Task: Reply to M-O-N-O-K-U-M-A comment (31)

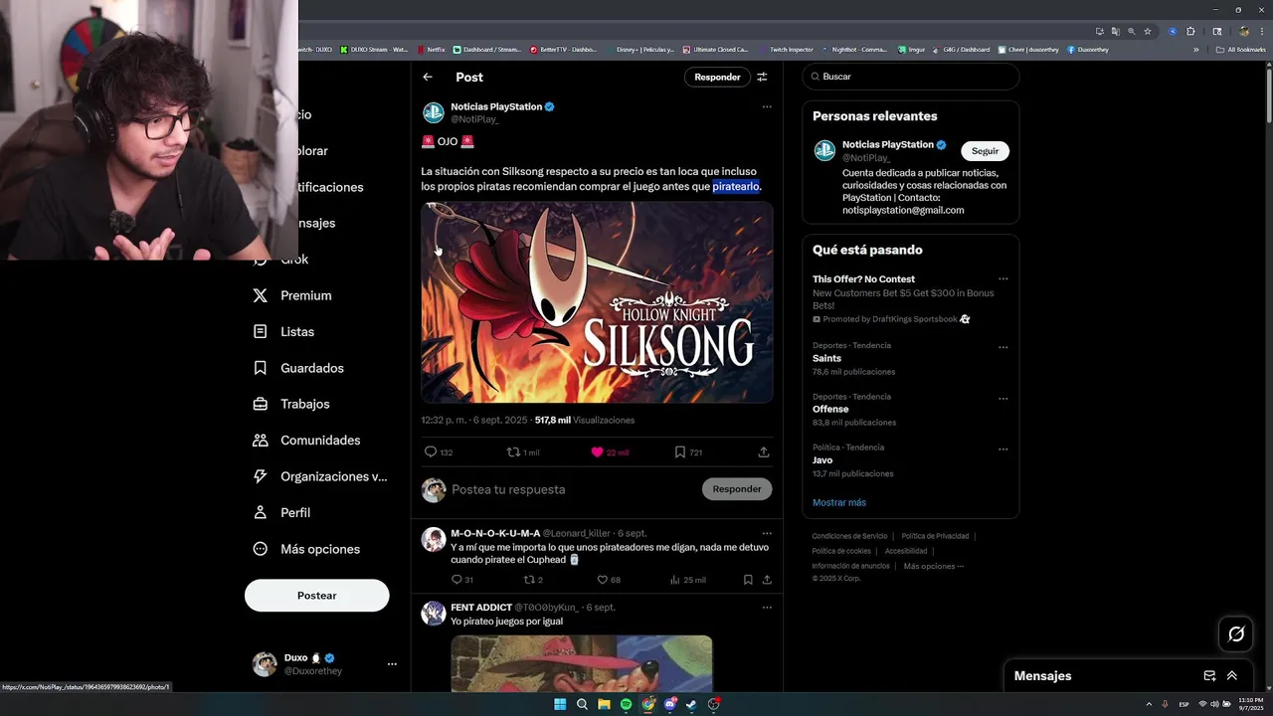Action: (x=462, y=580)
